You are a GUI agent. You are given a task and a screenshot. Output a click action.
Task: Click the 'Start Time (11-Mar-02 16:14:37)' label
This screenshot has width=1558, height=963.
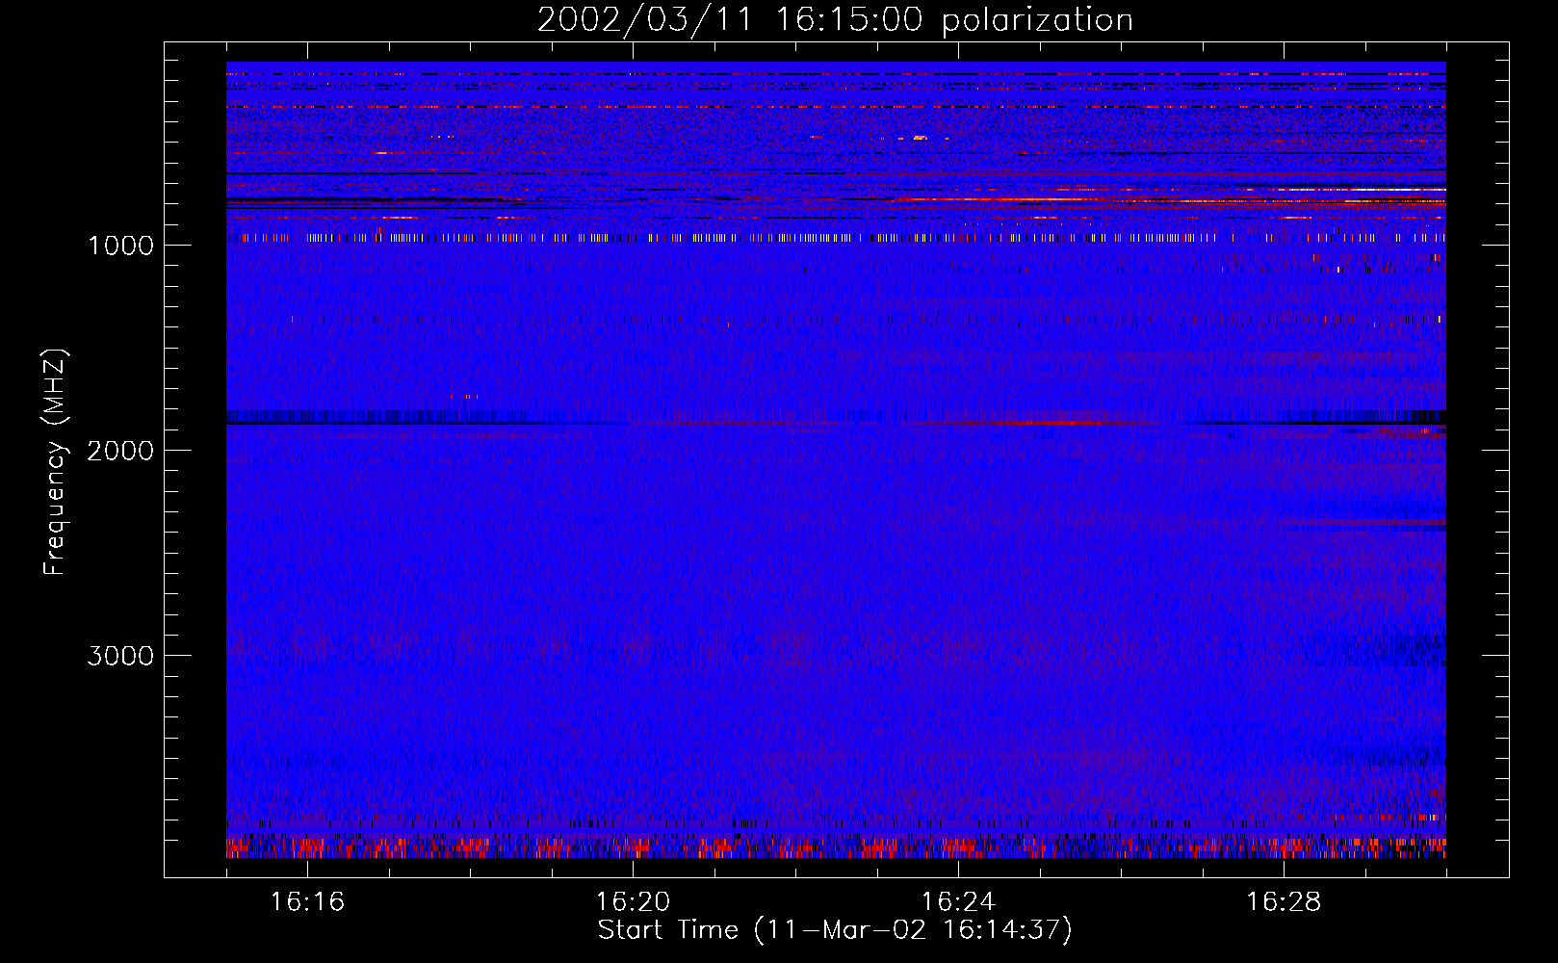[835, 930]
